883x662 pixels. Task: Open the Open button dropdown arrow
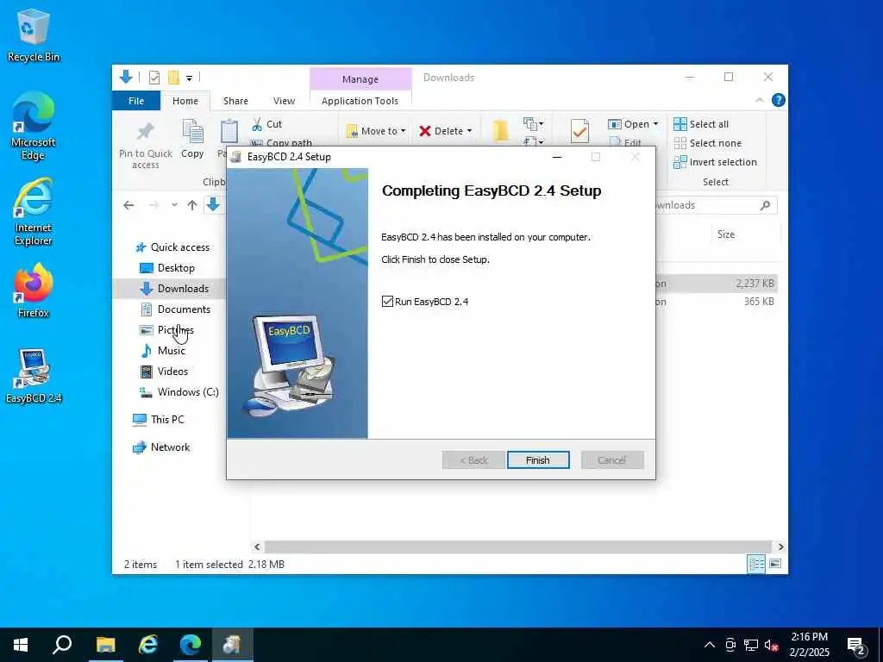(x=655, y=124)
